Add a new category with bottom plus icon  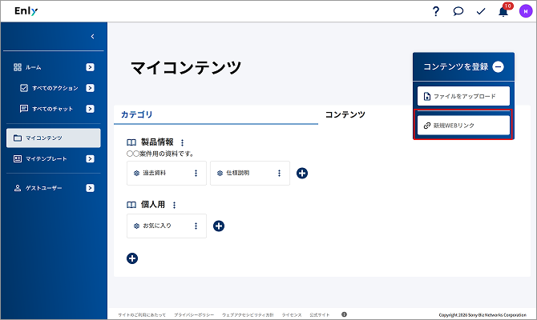(132, 258)
